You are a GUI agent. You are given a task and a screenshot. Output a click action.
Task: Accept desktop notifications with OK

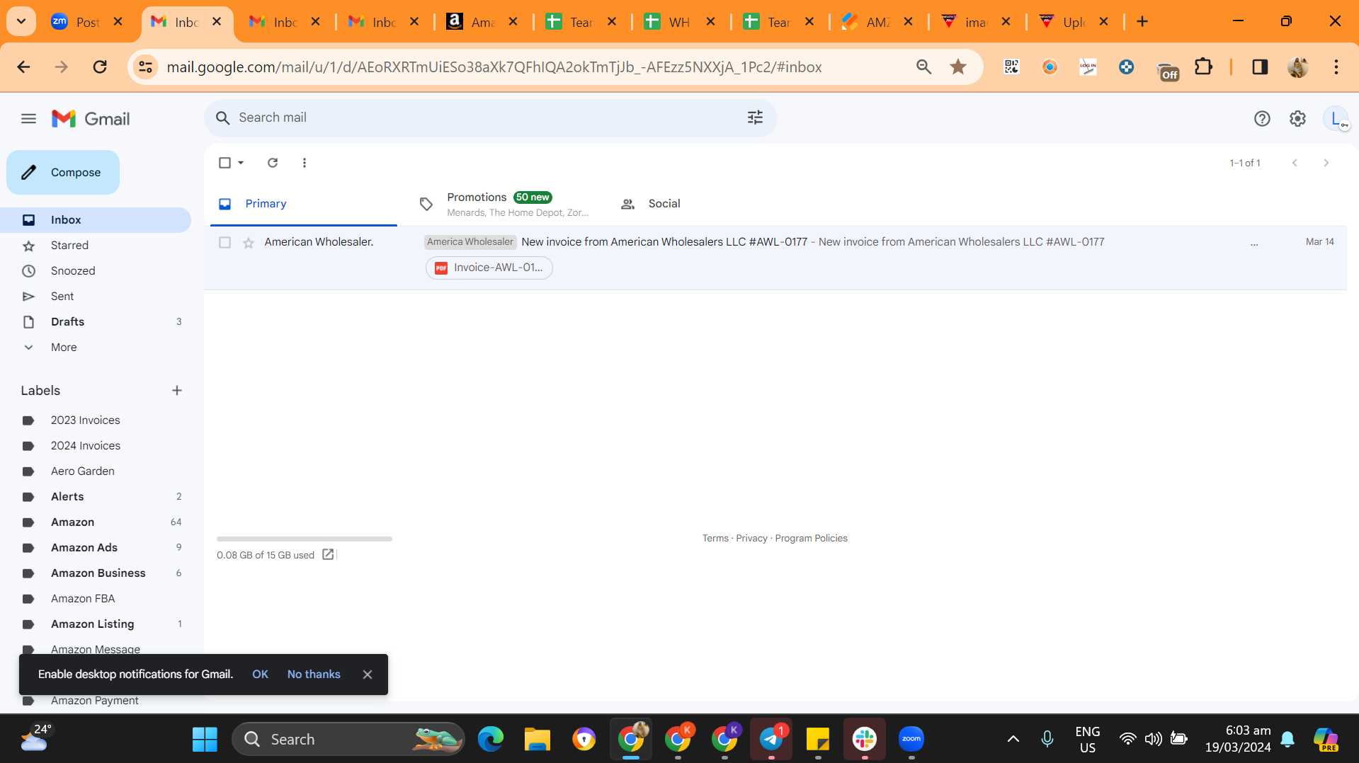(260, 675)
